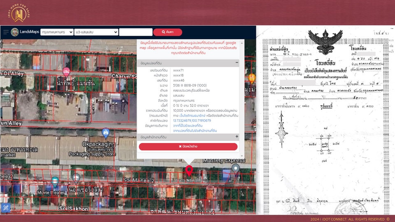Open the กรุงเทพมหานคร province dropdown
The width and height of the screenshot is (395, 222).
57,32
